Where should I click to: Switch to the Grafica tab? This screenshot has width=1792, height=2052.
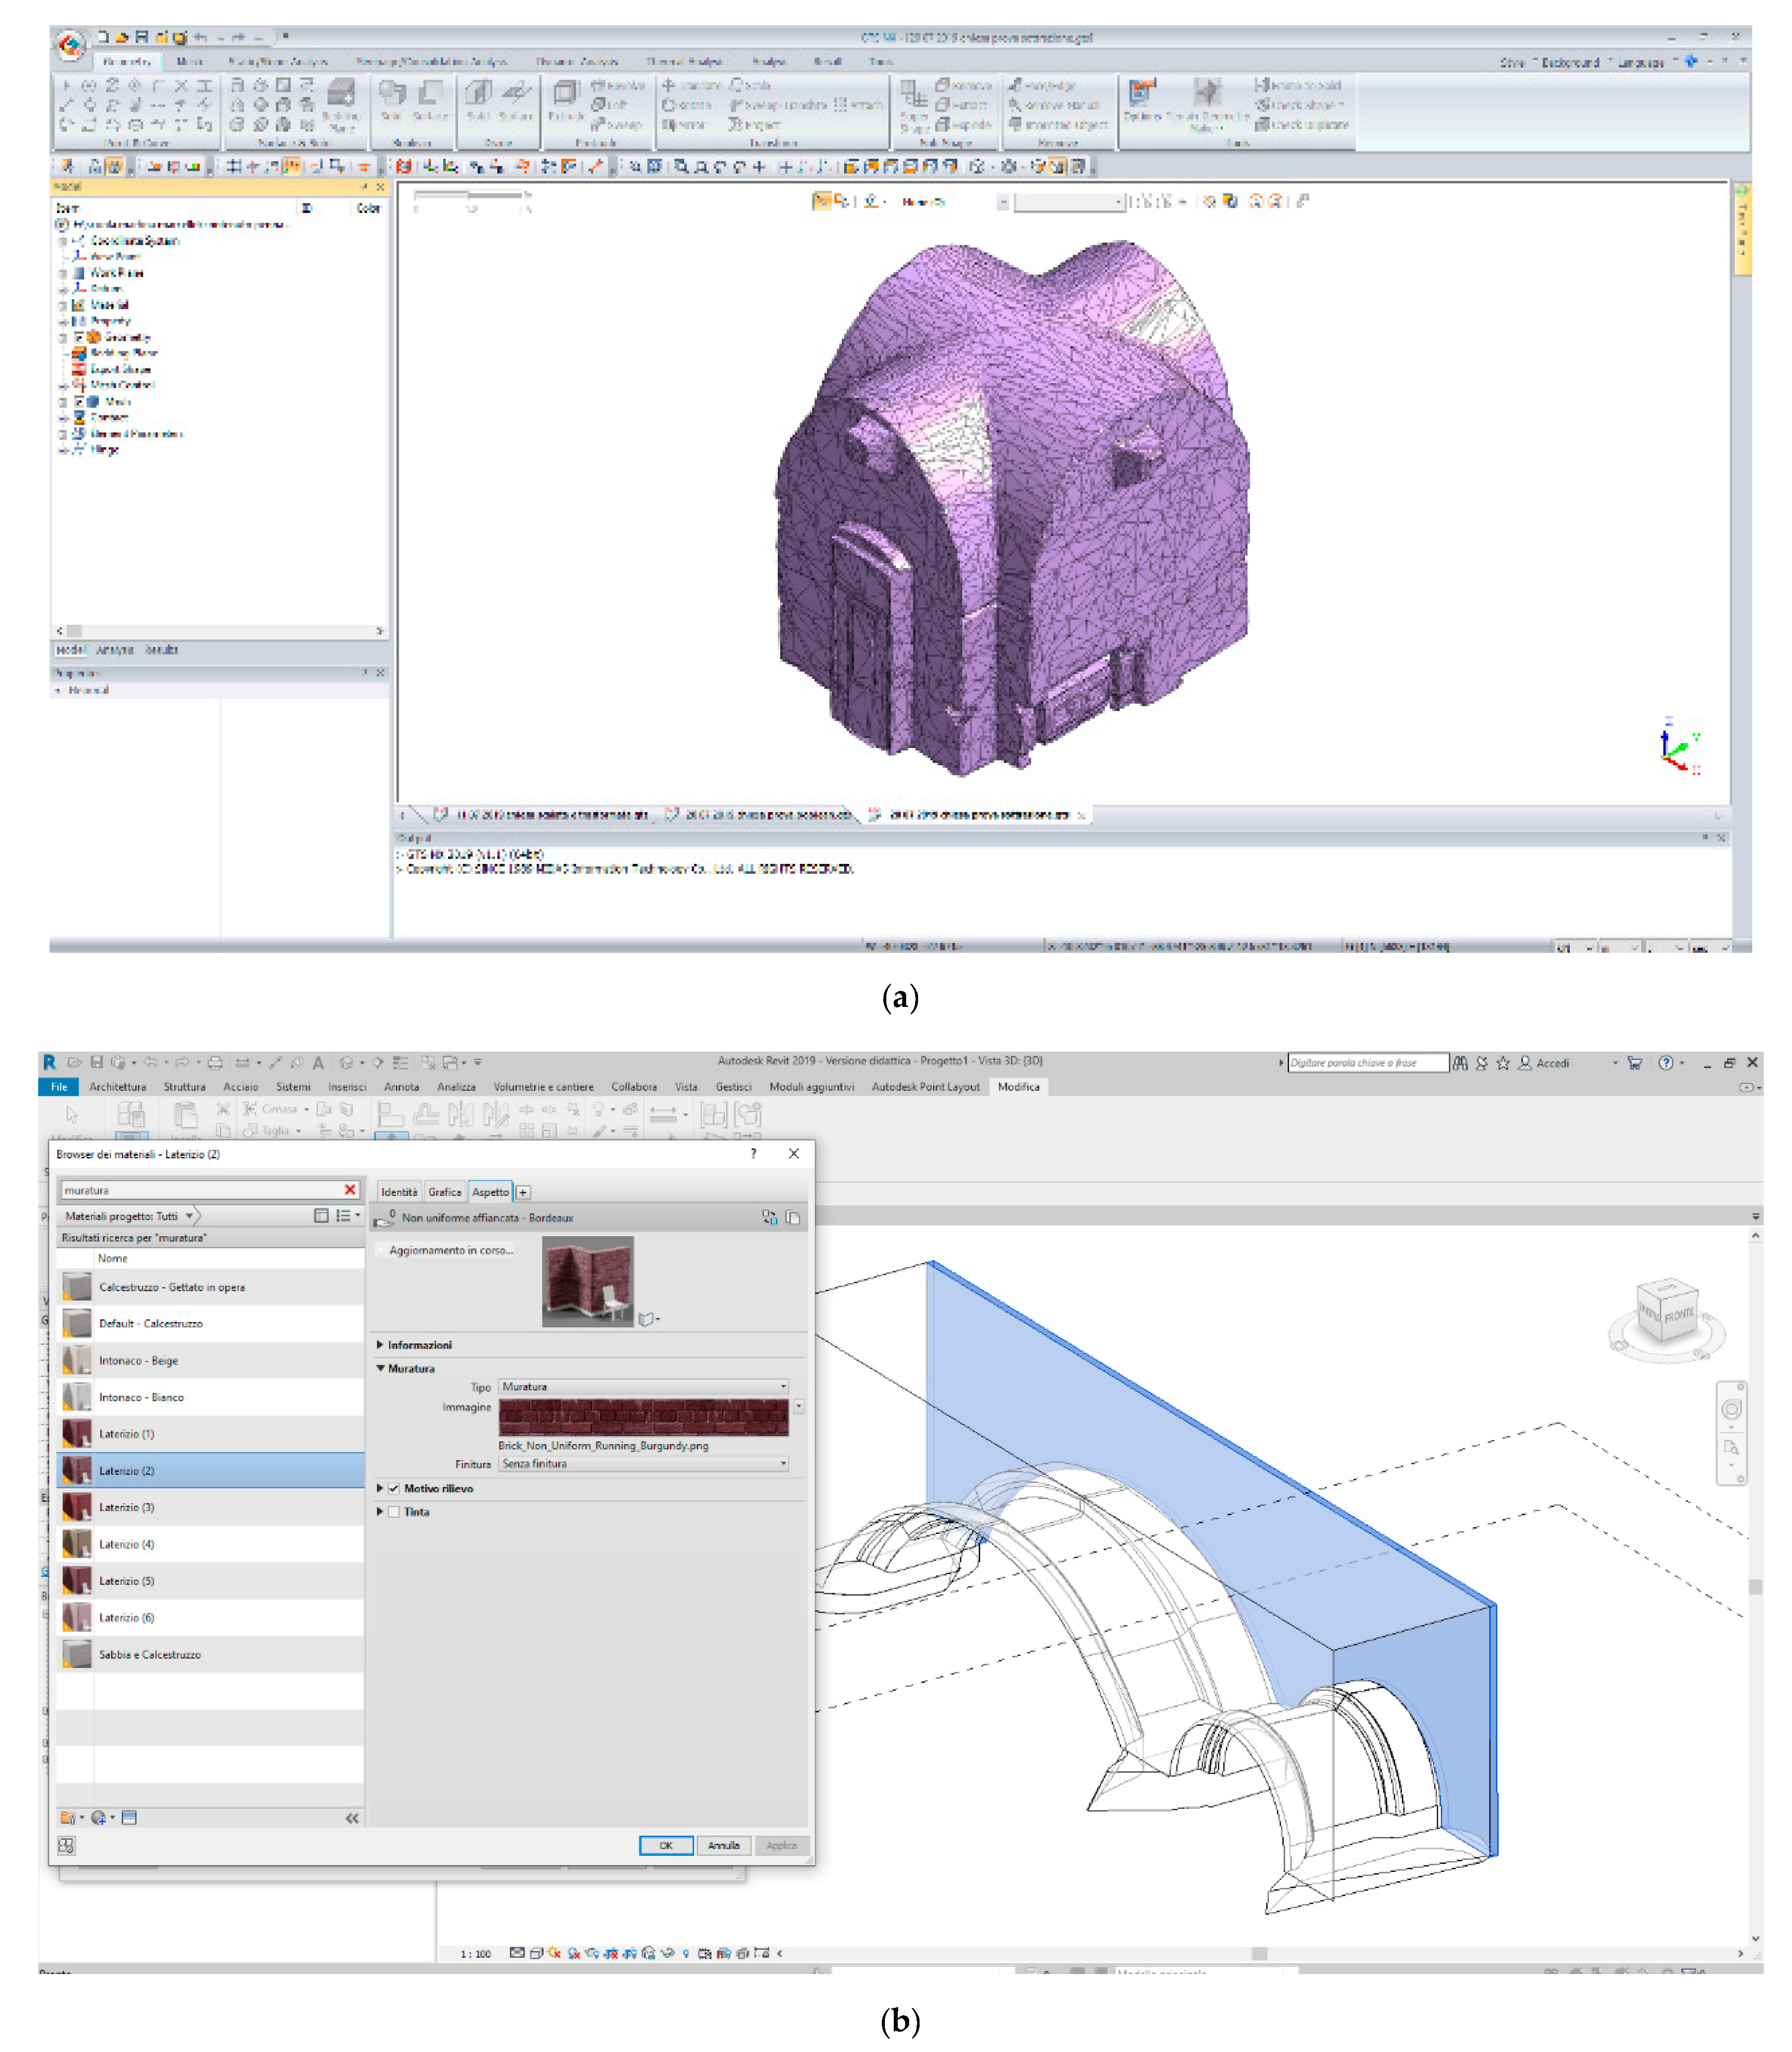point(444,1192)
